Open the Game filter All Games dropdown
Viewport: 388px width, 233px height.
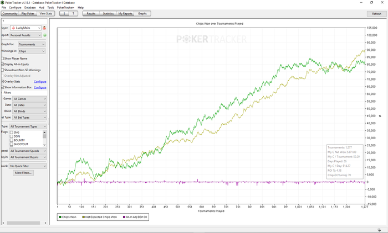coord(29,99)
